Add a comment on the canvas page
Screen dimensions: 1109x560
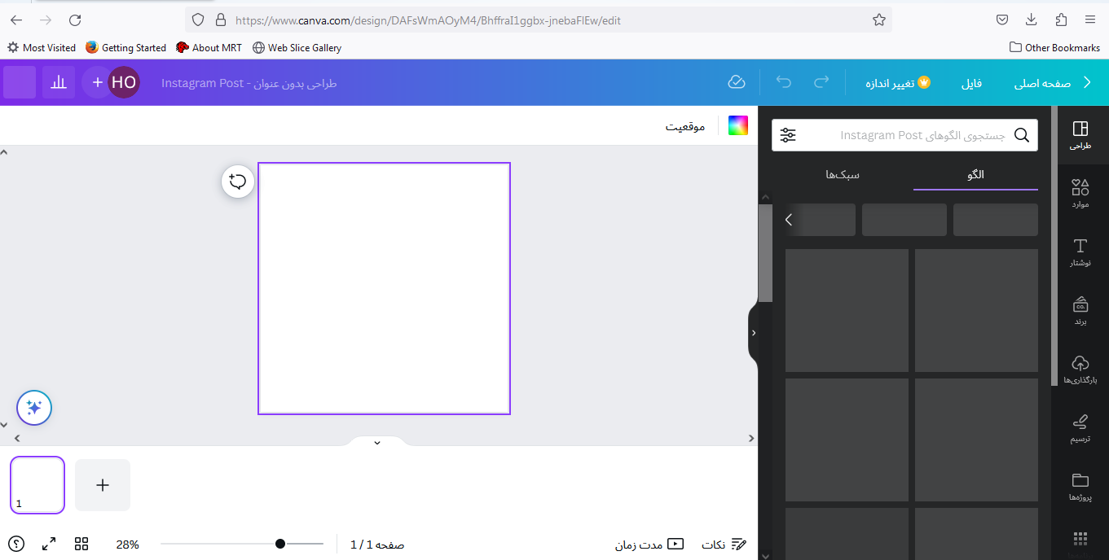coord(238,181)
